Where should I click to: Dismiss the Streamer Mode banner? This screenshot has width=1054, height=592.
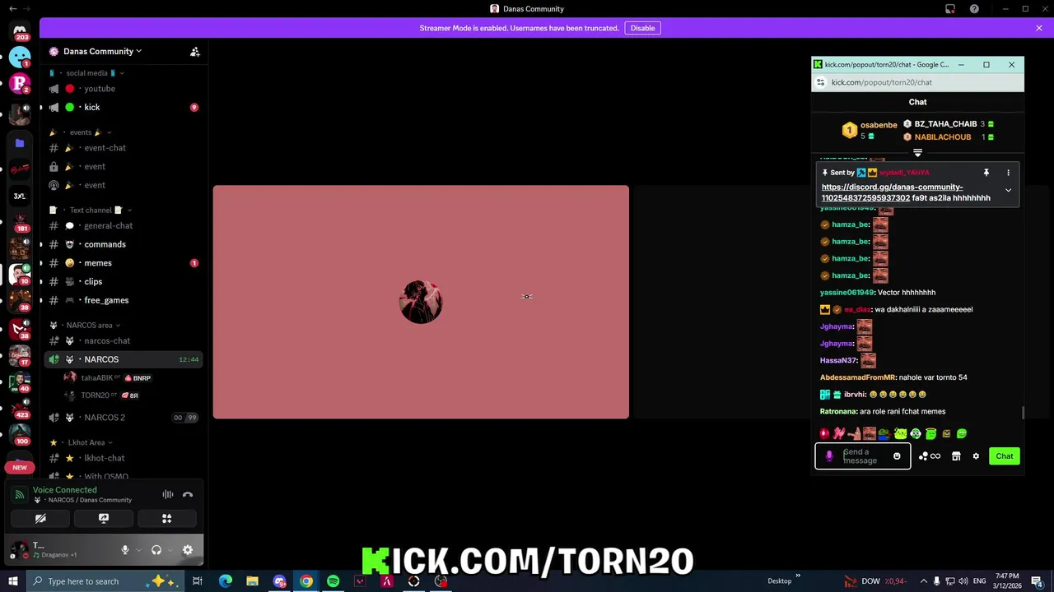click(1039, 28)
